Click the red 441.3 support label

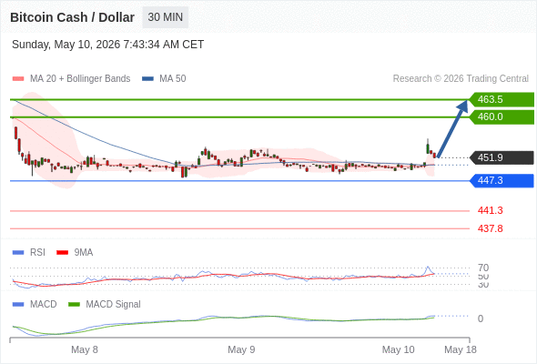click(x=490, y=210)
